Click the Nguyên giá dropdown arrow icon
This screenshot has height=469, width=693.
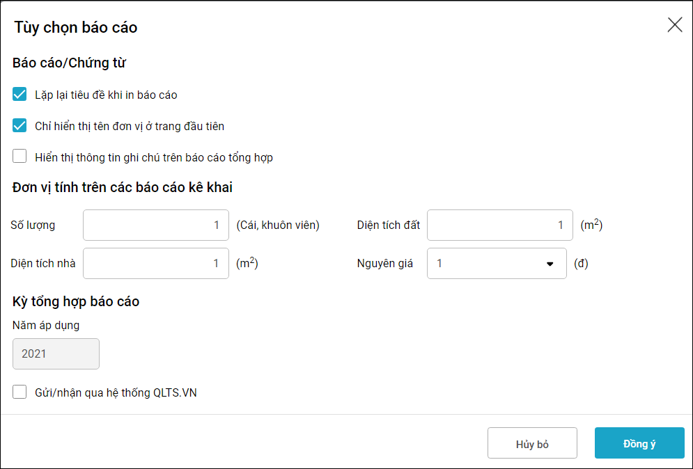coord(550,264)
